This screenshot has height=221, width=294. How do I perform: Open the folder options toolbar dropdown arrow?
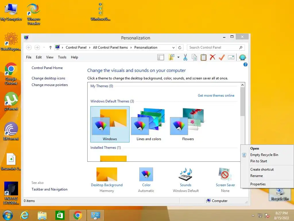(178, 57)
